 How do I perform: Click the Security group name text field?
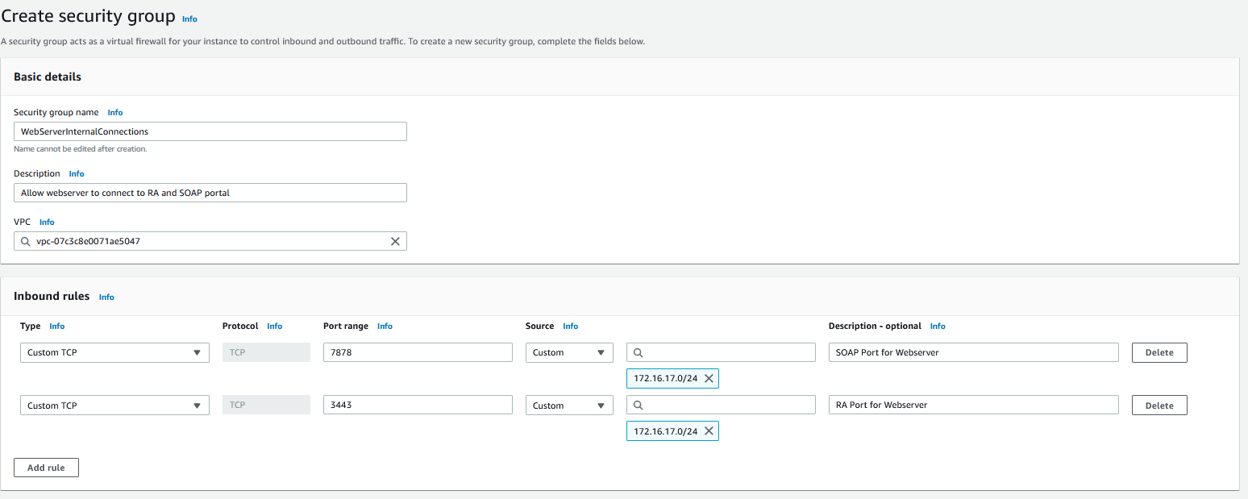(210, 131)
